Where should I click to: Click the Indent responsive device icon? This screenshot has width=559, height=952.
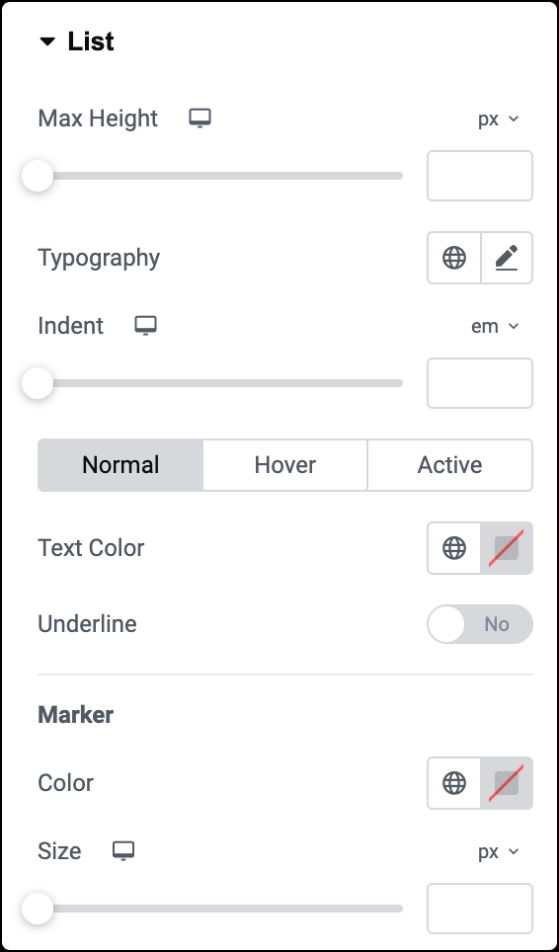click(145, 326)
